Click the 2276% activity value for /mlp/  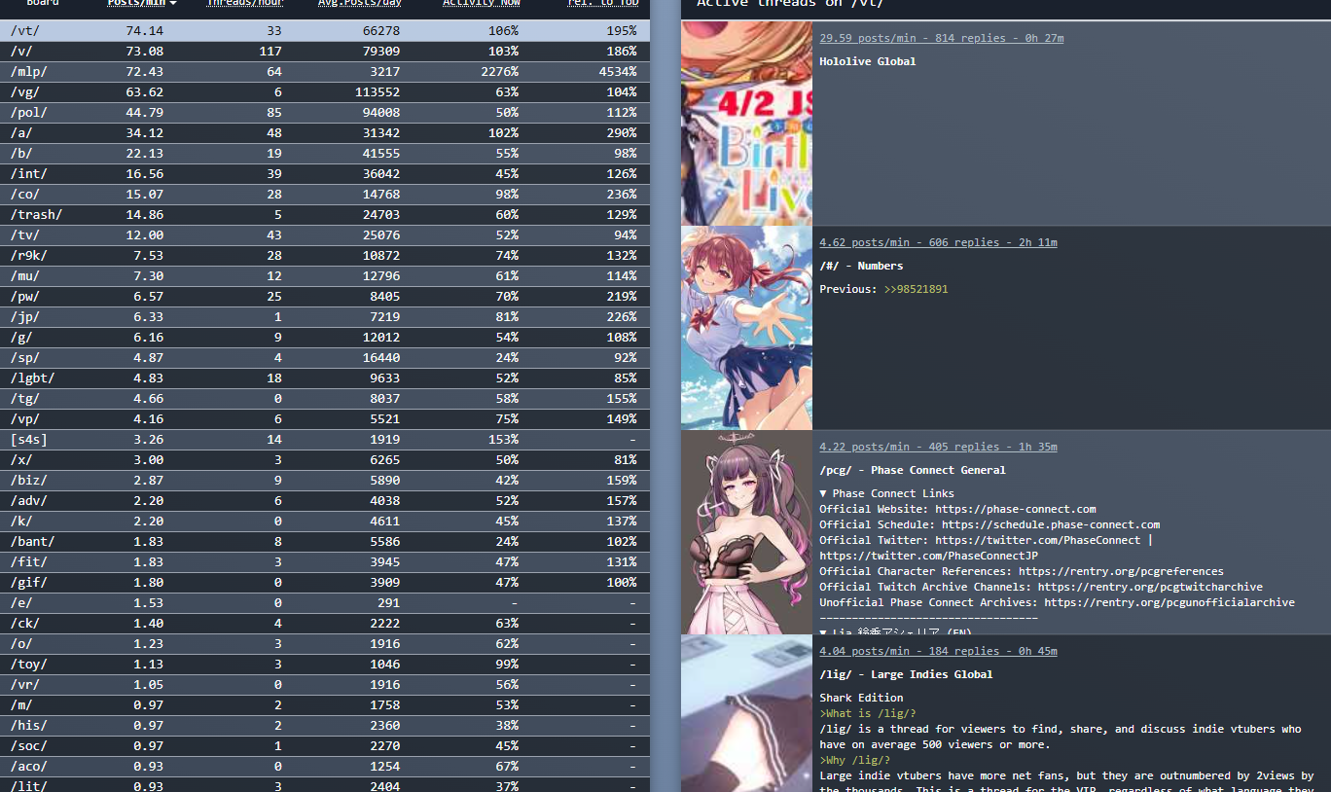pos(499,72)
